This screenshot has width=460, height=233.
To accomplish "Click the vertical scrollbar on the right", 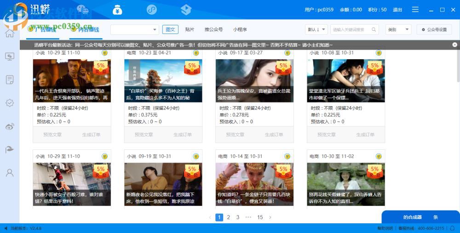I will tap(458, 66).
